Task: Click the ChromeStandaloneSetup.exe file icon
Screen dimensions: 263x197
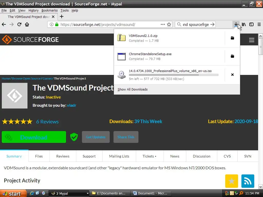Action: pyautogui.click(x=121, y=56)
